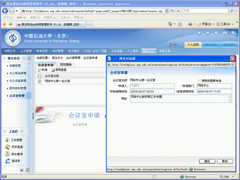
Task: Click the AB icon in header
Action: click(225, 33)
